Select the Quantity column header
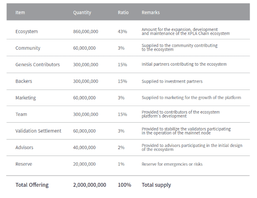The width and height of the screenshot is (257, 198). 82,13
